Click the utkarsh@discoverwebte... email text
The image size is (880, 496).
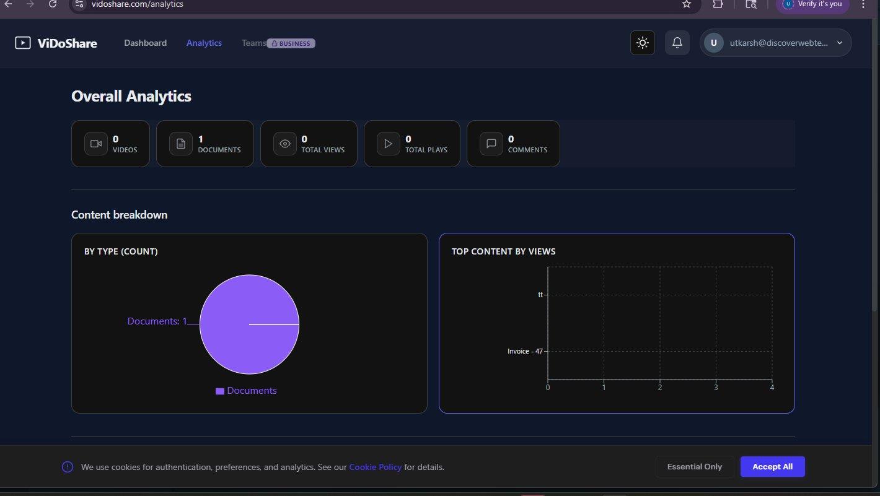(x=779, y=43)
